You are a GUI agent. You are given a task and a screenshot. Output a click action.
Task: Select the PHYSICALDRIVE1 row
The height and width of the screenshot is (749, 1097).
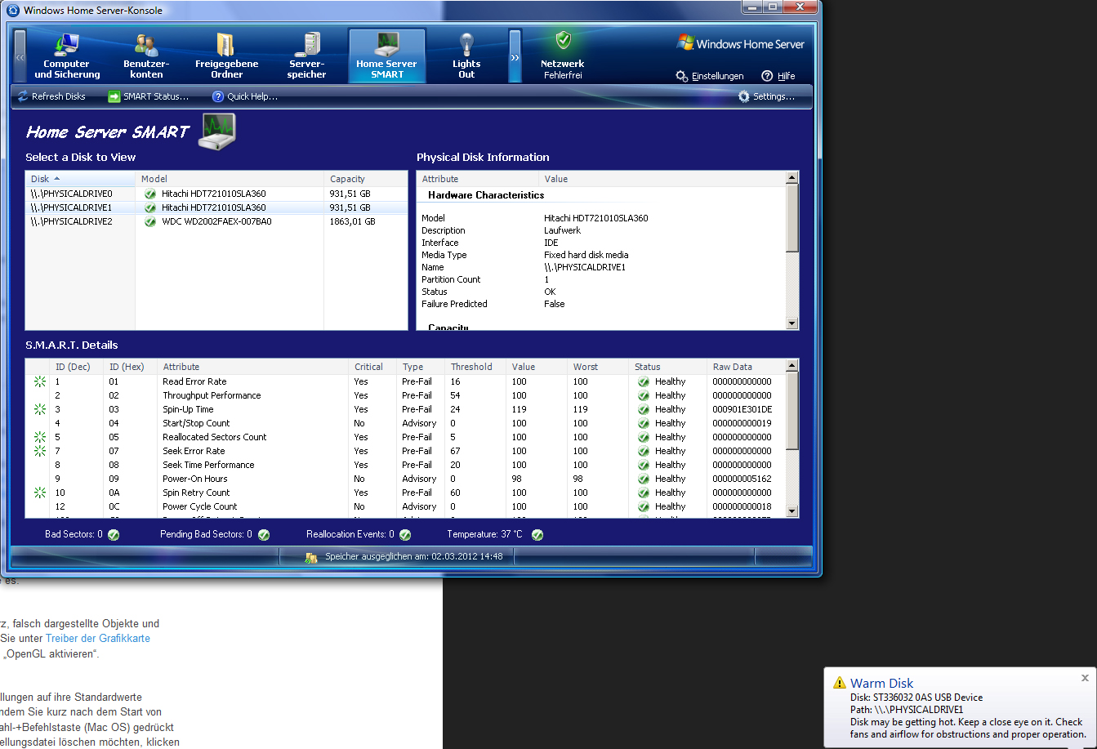coord(216,207)
